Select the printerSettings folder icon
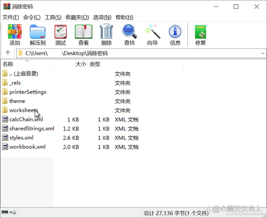 5,92
